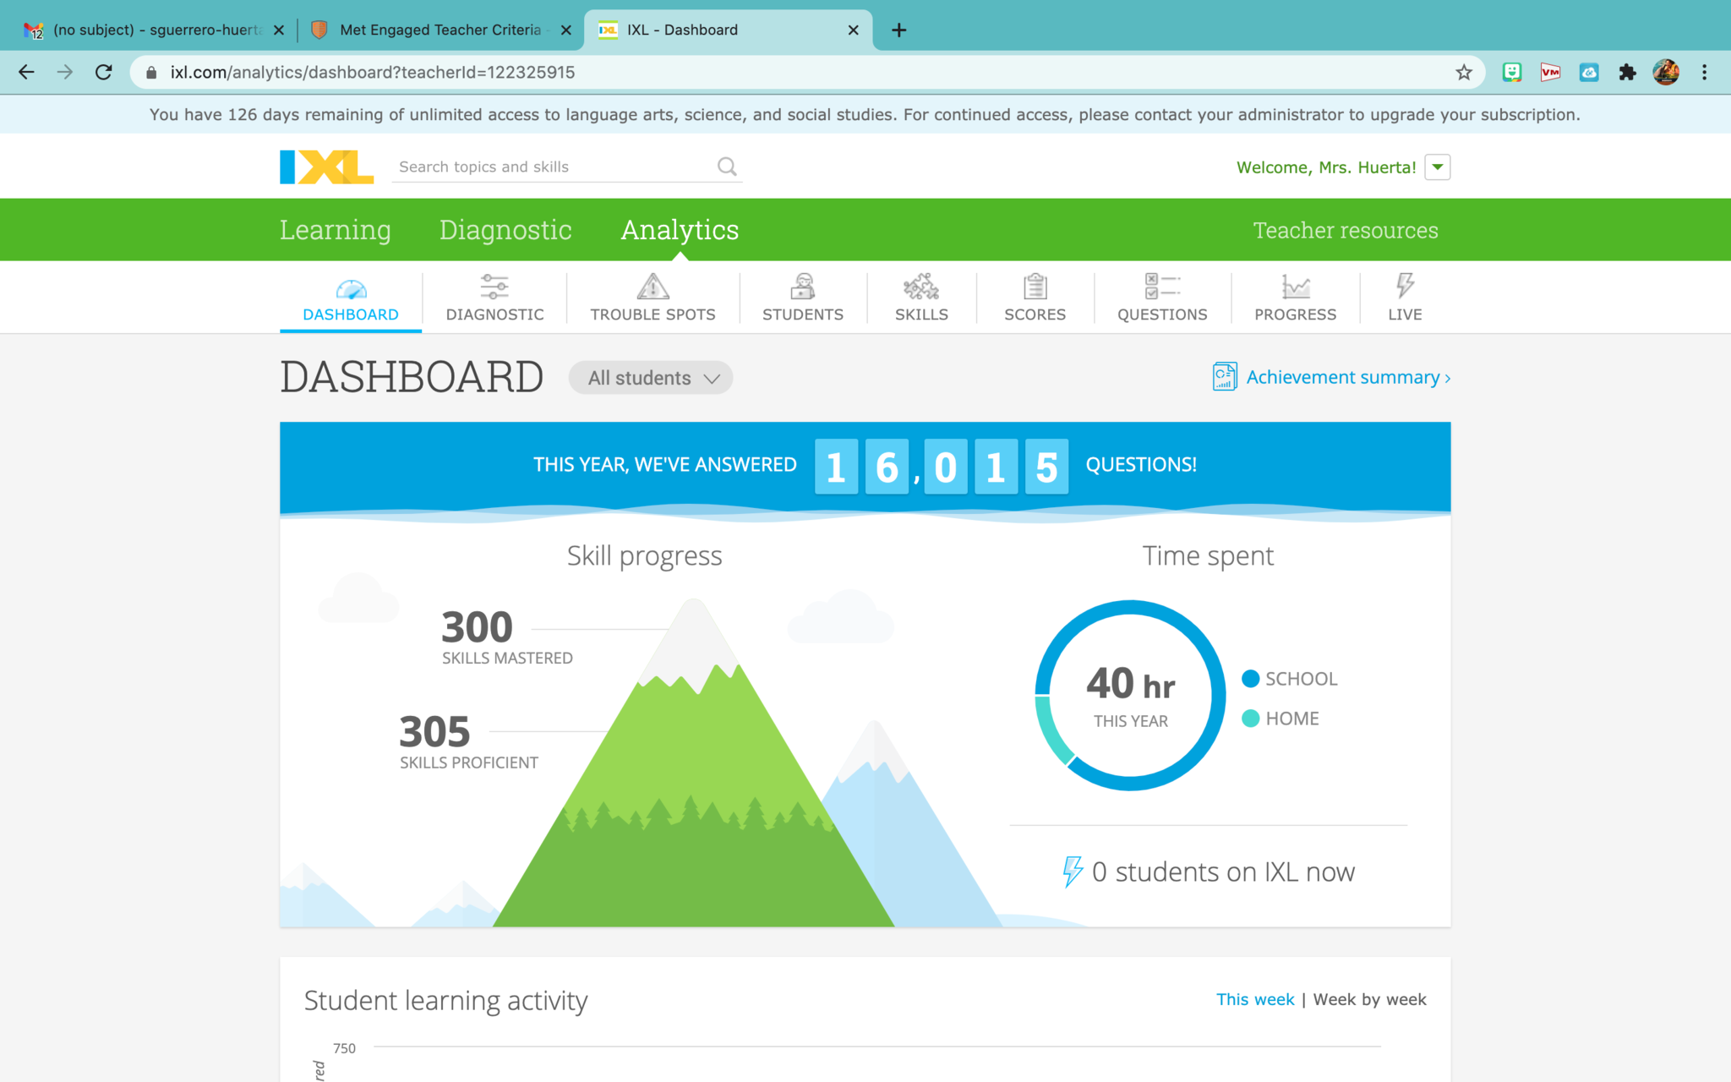Go to the Learning tab
Viewport: 1731px width, 1082px height.
pos(335,230)
